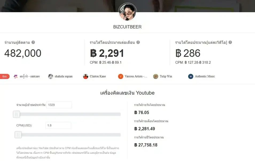Click the Authentic Music channel icon
The height and width of the screenshot is (161, 255).
[x=191, y=76]
